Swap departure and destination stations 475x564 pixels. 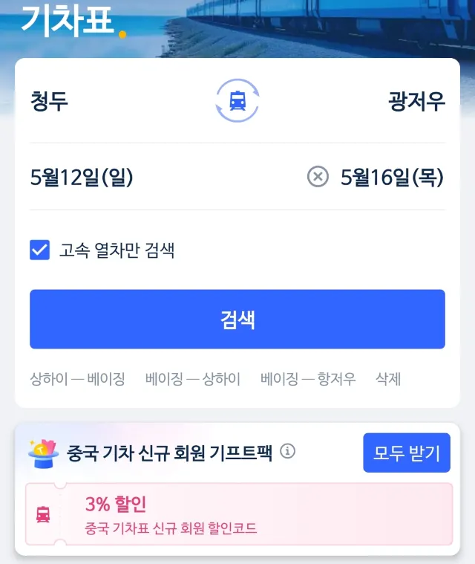click(237, 100)
